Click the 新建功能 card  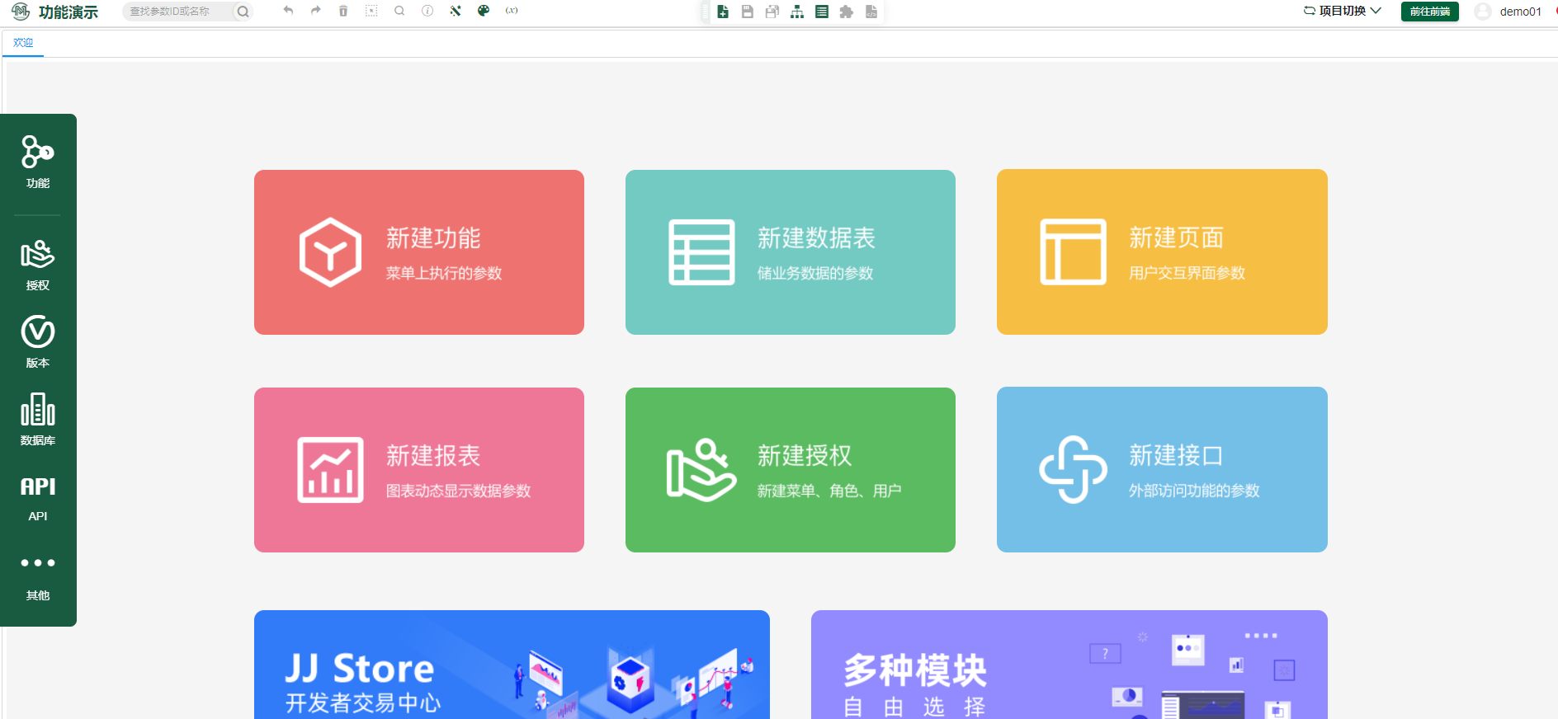coord(419,252)
